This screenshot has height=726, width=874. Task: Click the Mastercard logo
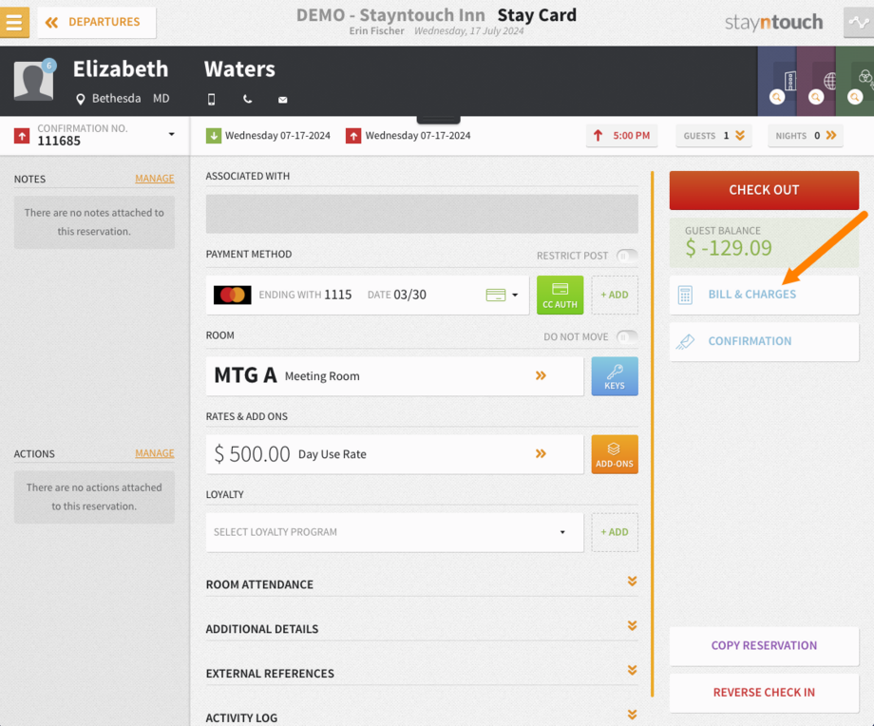pos(233,295)
